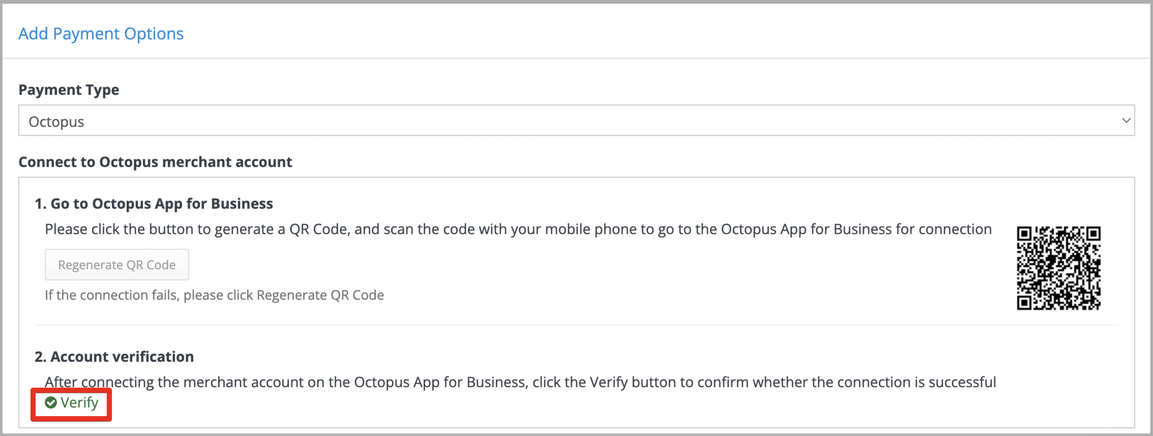The height and width of the screenshot is (436, 1153).
Task: Click the QR code image
Action: click(x=1059, y=268)
